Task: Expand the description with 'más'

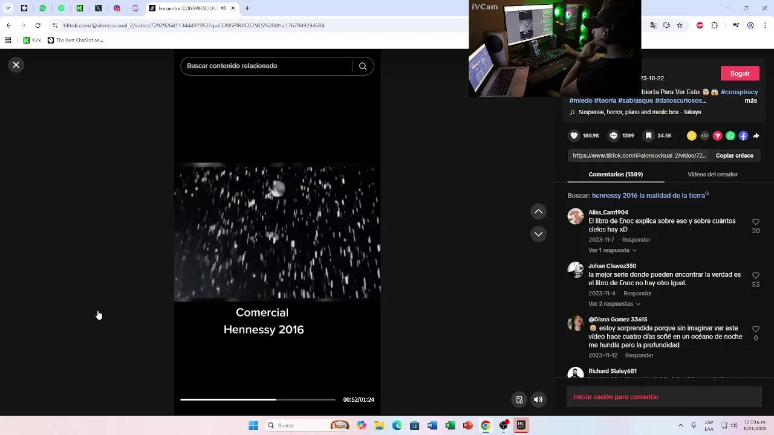Action: 750,101
